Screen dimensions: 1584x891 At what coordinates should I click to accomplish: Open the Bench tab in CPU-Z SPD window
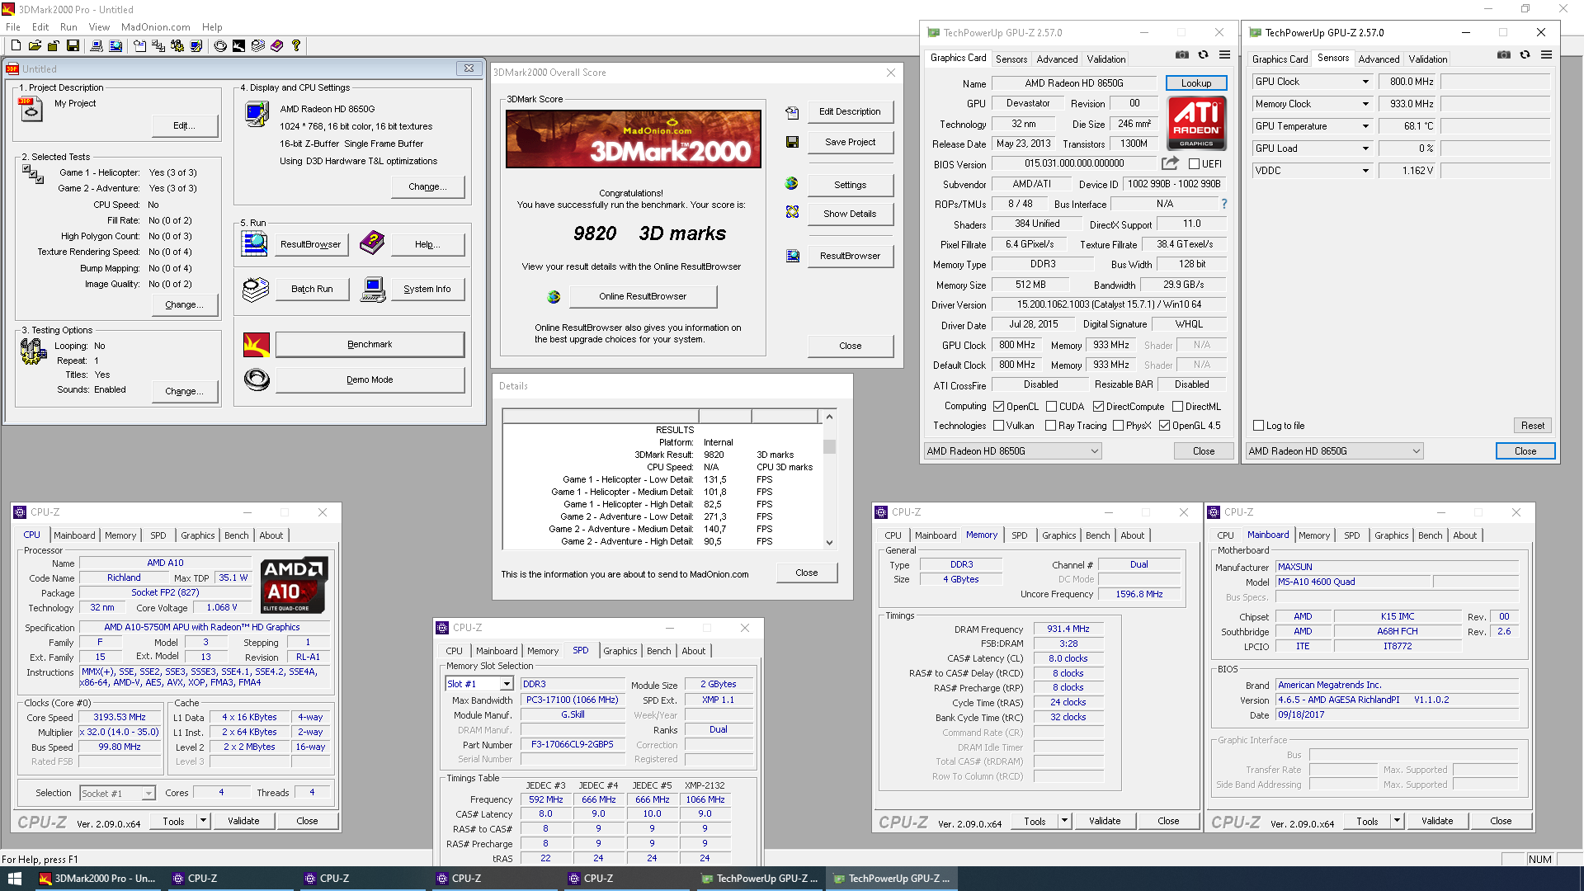(x=659, y=651)
